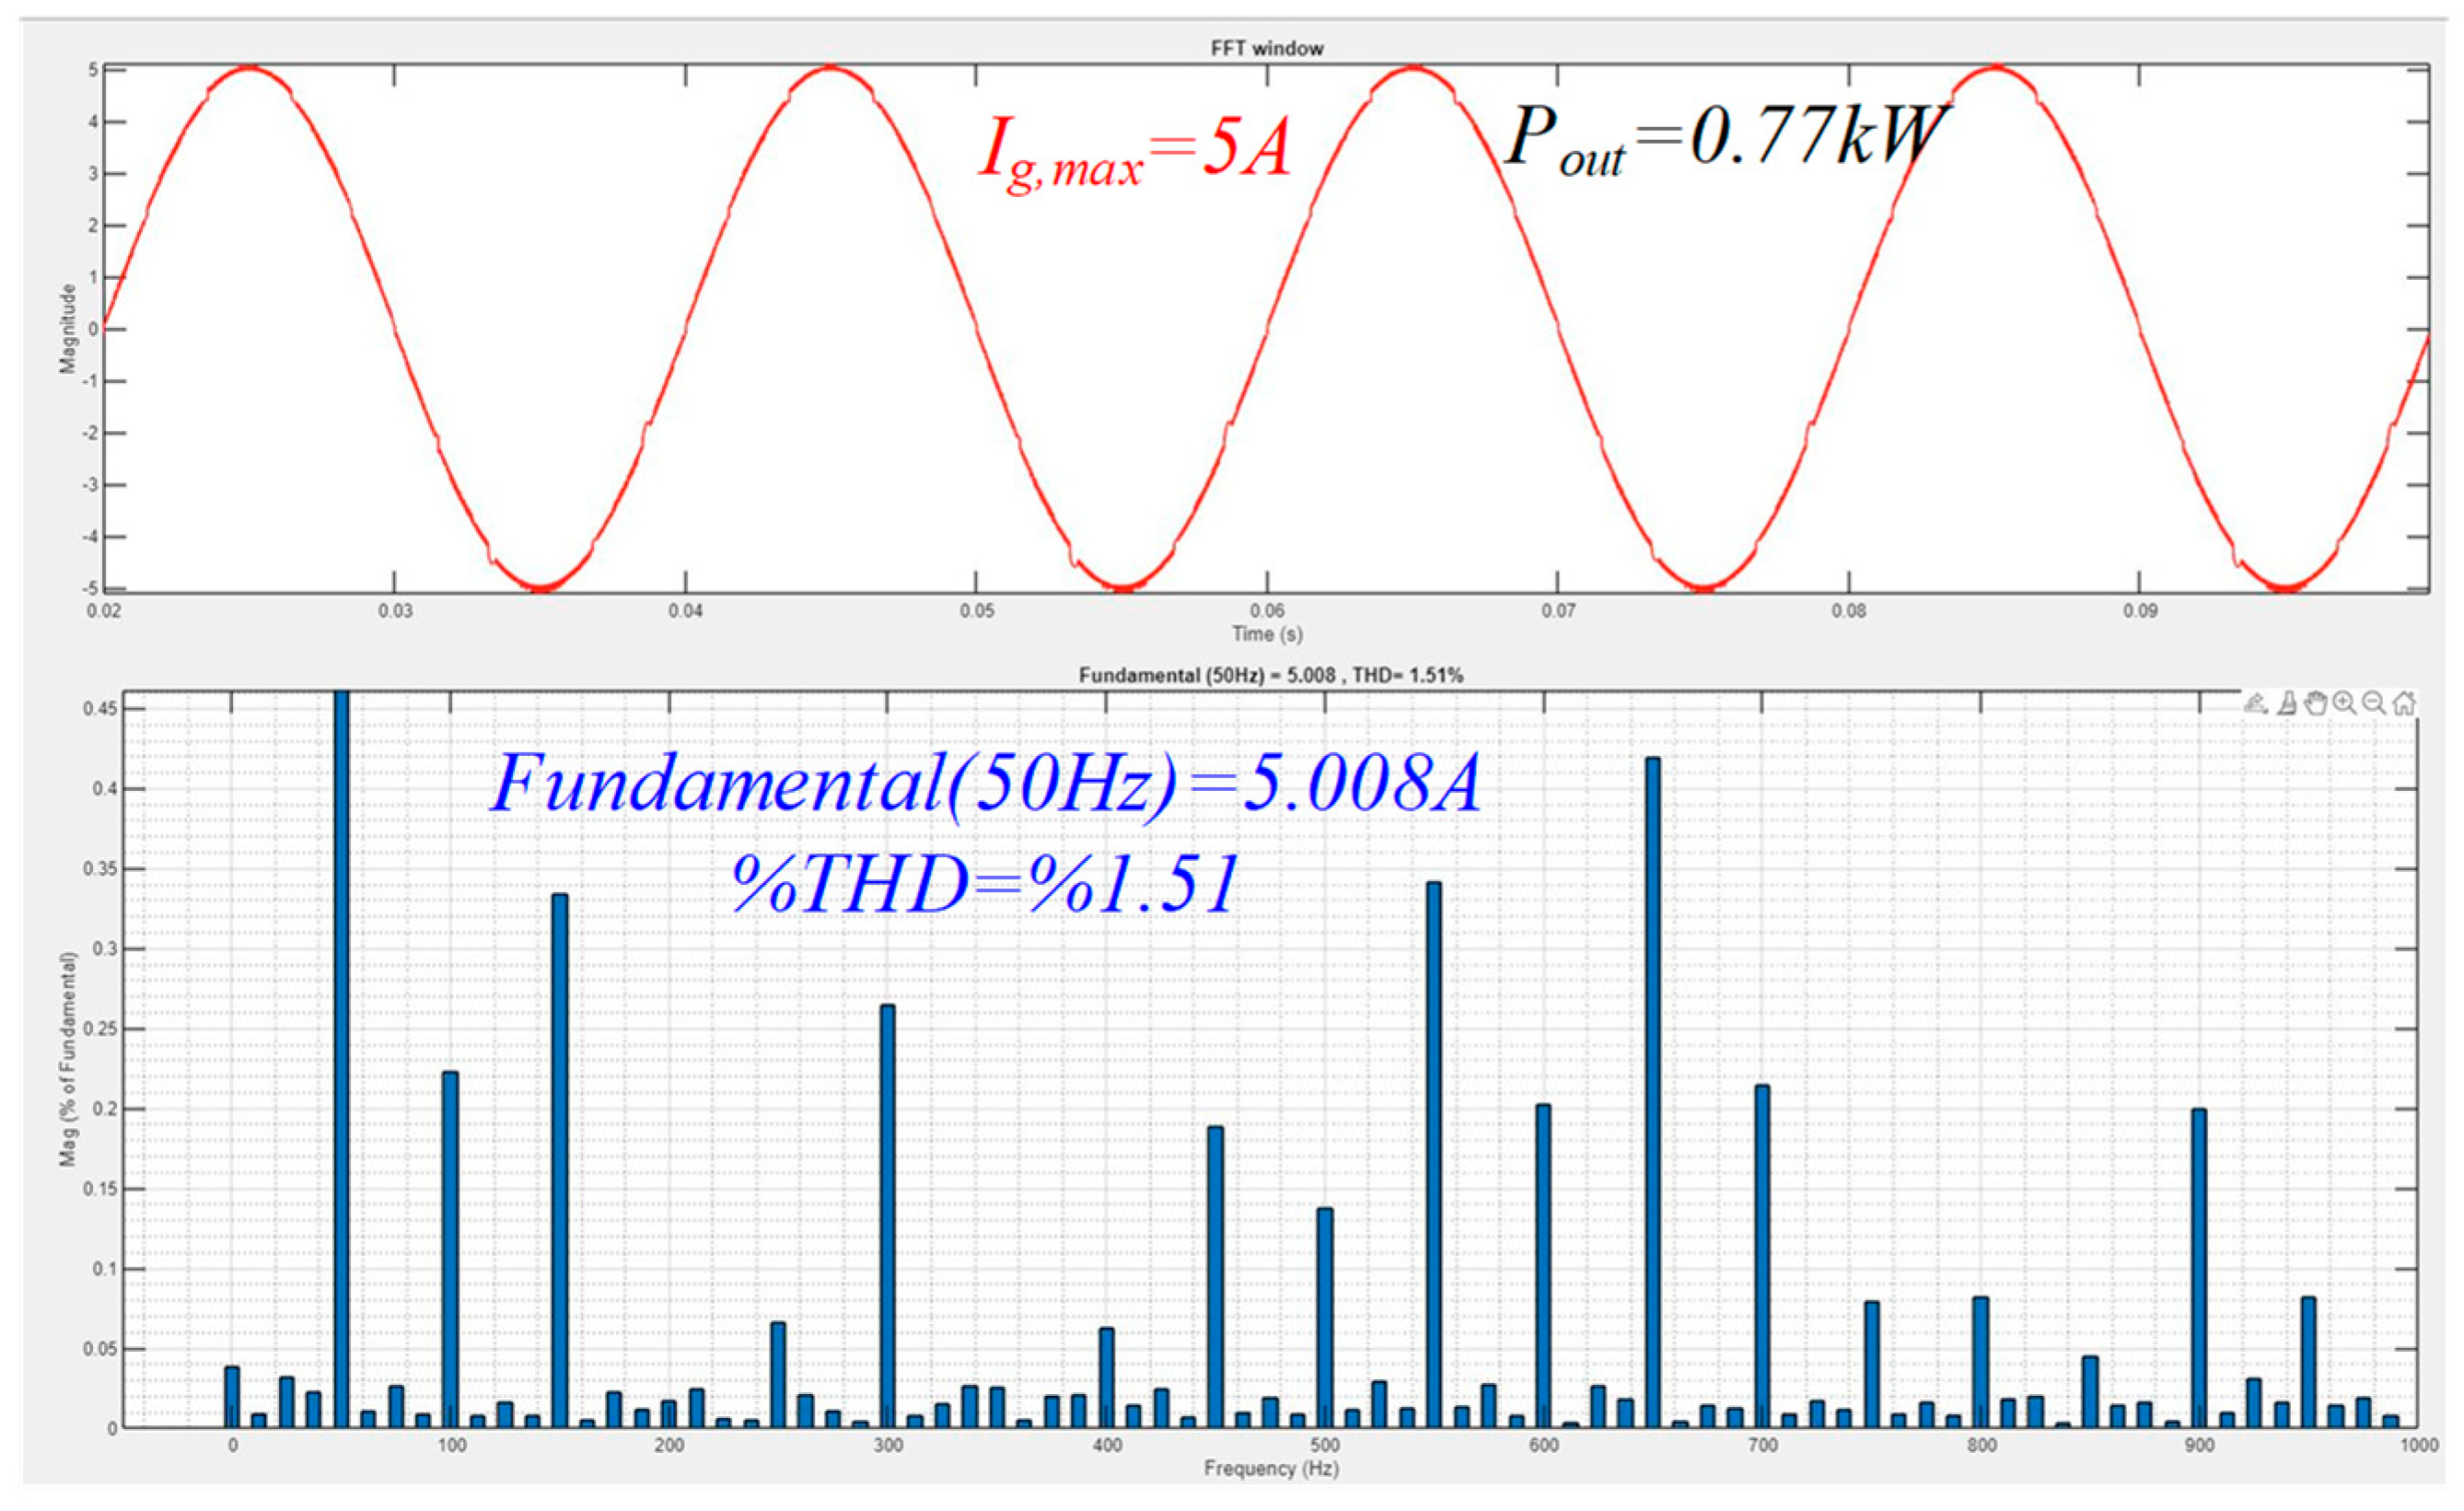Click the 550 Hz harmonic bar
Viewport: 2464px width, 1511px height.
1434,1155
